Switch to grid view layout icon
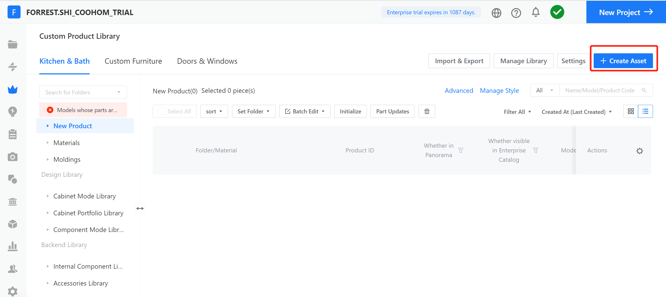Viewport: 666px width, 297px height. 631,112
